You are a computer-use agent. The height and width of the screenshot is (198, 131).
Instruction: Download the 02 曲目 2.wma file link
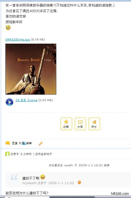coord(26,100)
